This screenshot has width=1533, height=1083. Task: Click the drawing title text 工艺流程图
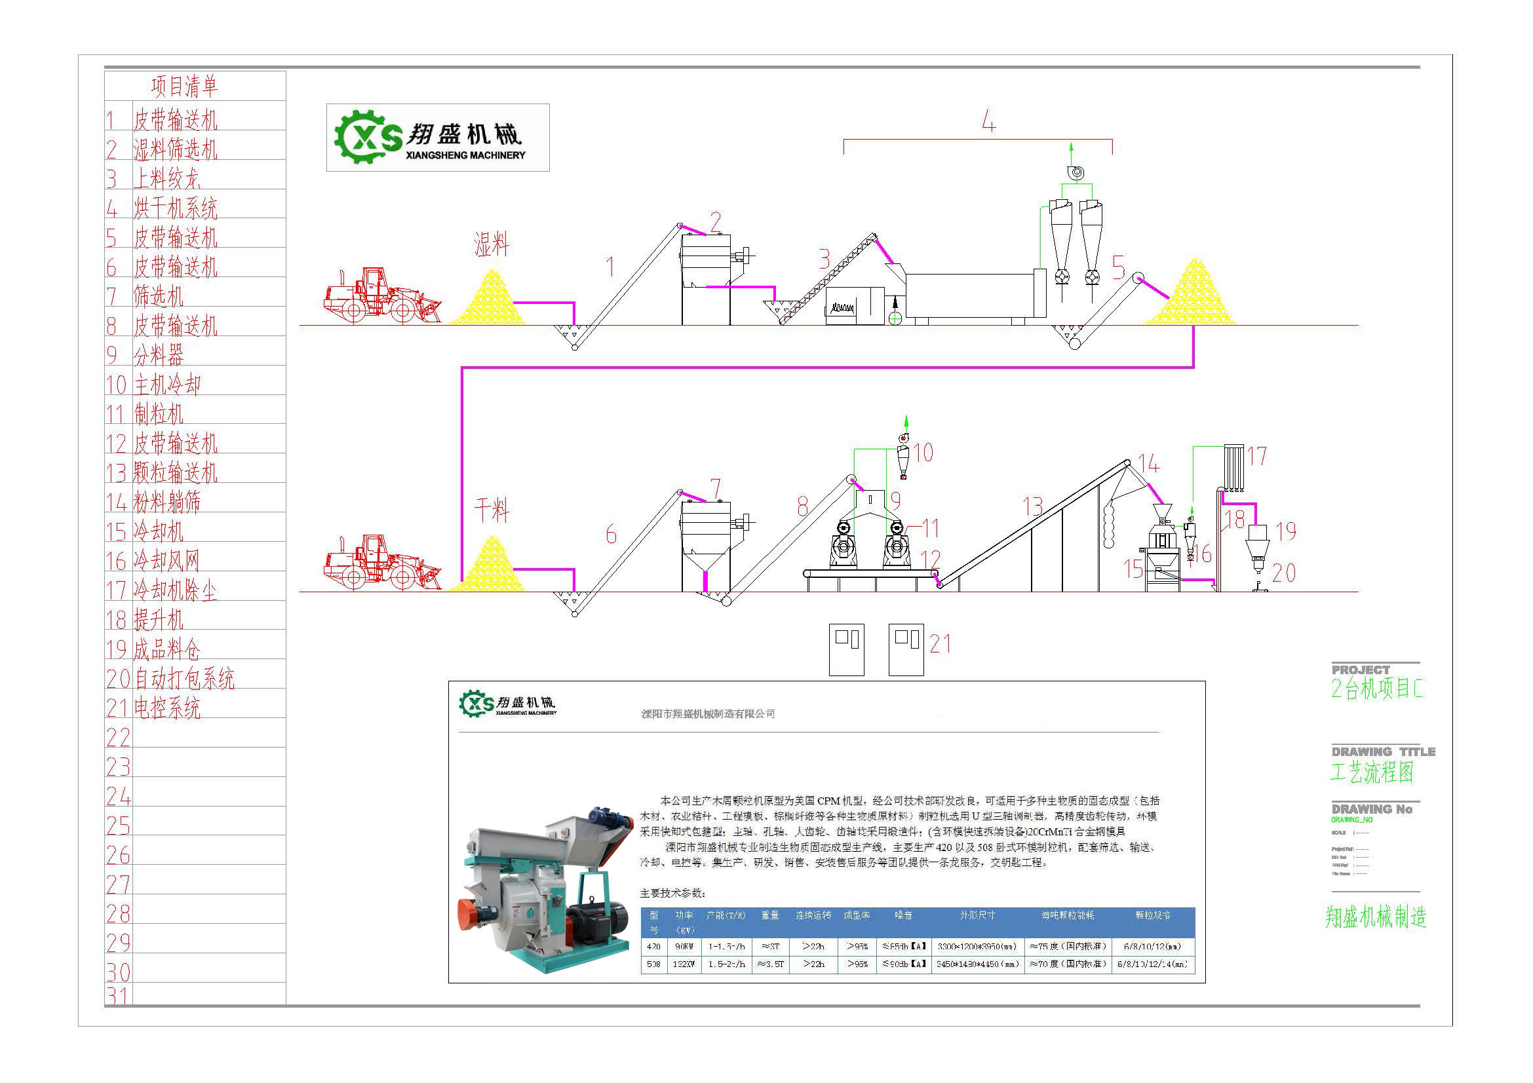(x=1371, y=772)
